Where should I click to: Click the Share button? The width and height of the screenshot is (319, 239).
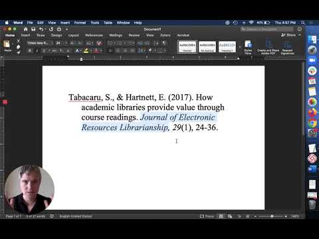point(288,35)
